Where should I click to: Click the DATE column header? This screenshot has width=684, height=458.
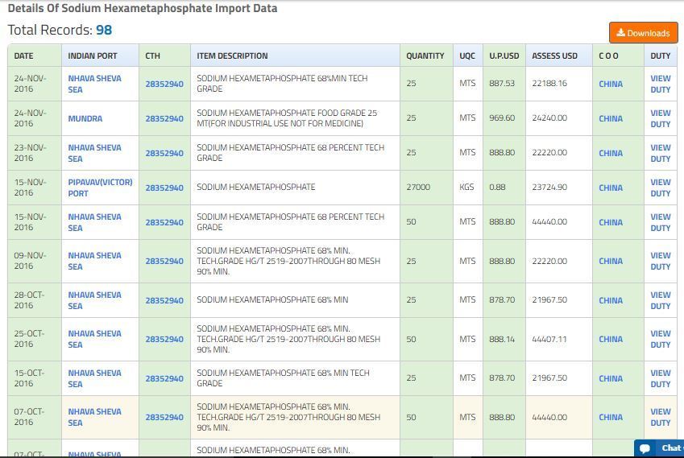tap(24, 56)
